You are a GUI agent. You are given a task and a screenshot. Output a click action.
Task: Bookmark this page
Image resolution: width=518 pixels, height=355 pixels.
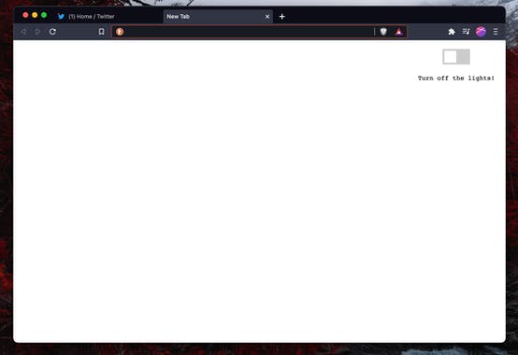tap(101, 32)
